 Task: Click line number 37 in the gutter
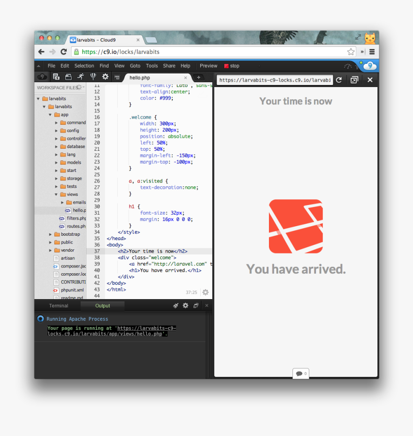97,251
